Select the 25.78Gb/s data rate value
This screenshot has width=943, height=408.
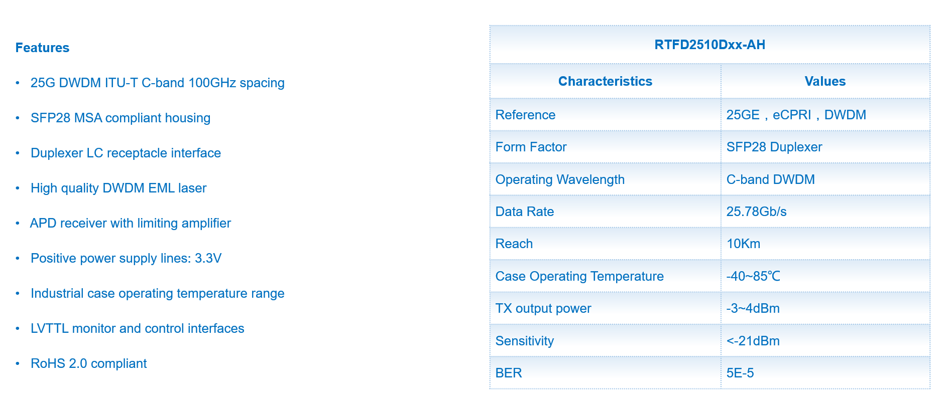coord(756,212)
